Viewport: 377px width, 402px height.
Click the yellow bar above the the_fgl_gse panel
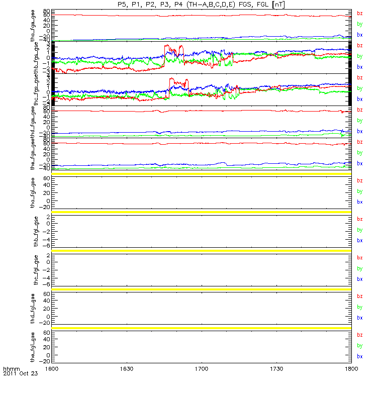click(x=202, y=328)
